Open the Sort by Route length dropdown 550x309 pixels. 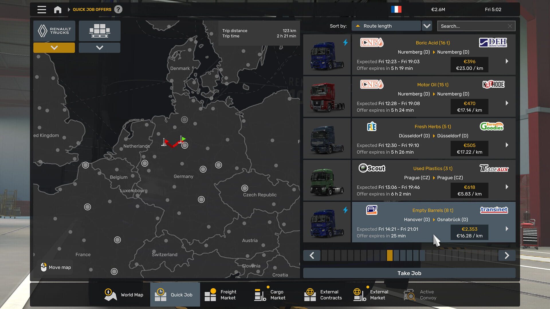coord(386,26)
